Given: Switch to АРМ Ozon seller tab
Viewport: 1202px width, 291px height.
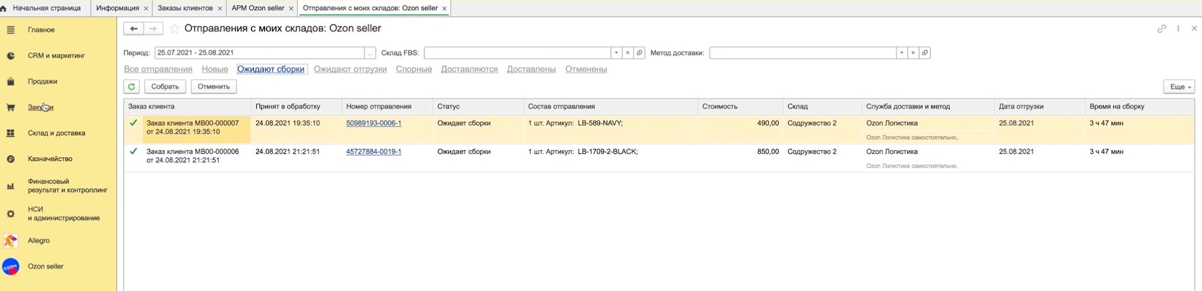Looking at the screenshot, I should (x=258, y=8).
